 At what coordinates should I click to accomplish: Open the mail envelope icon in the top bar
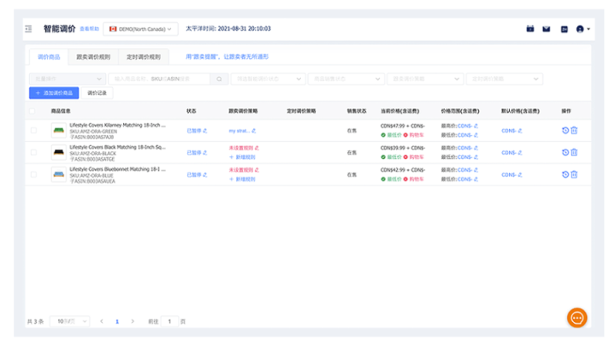pos(547,28)
